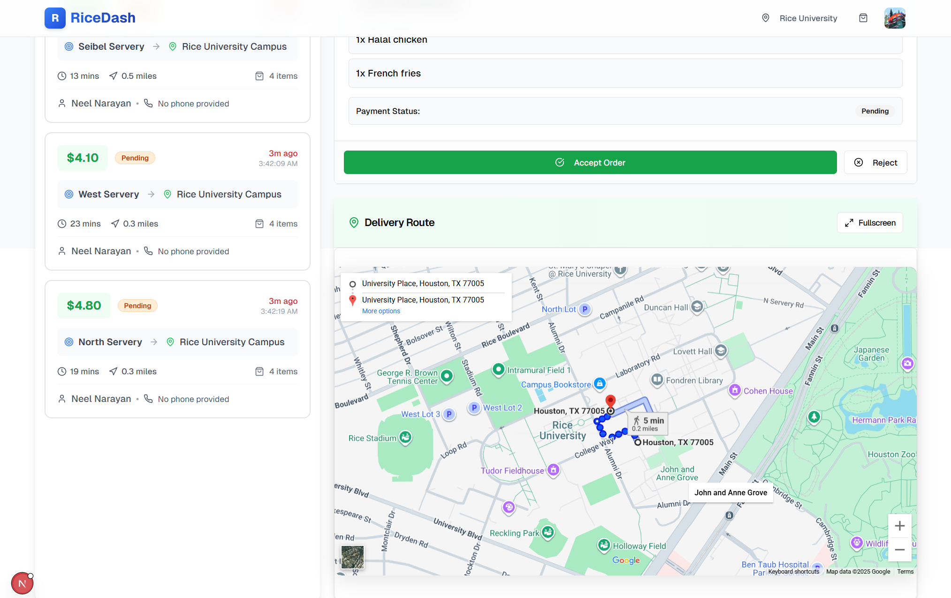Select the $4.80 North Servery order
Viewport: 951px width, 598px height.
[177, 349]
